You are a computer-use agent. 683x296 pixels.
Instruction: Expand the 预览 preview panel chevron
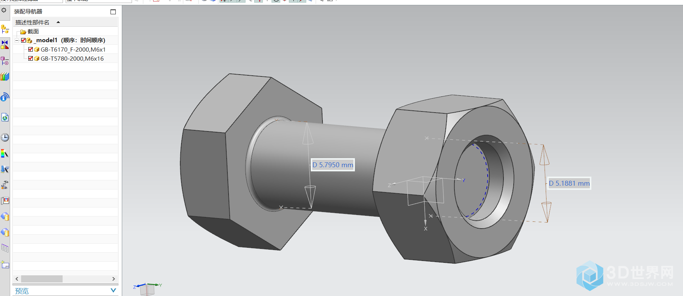click(113, 290)
